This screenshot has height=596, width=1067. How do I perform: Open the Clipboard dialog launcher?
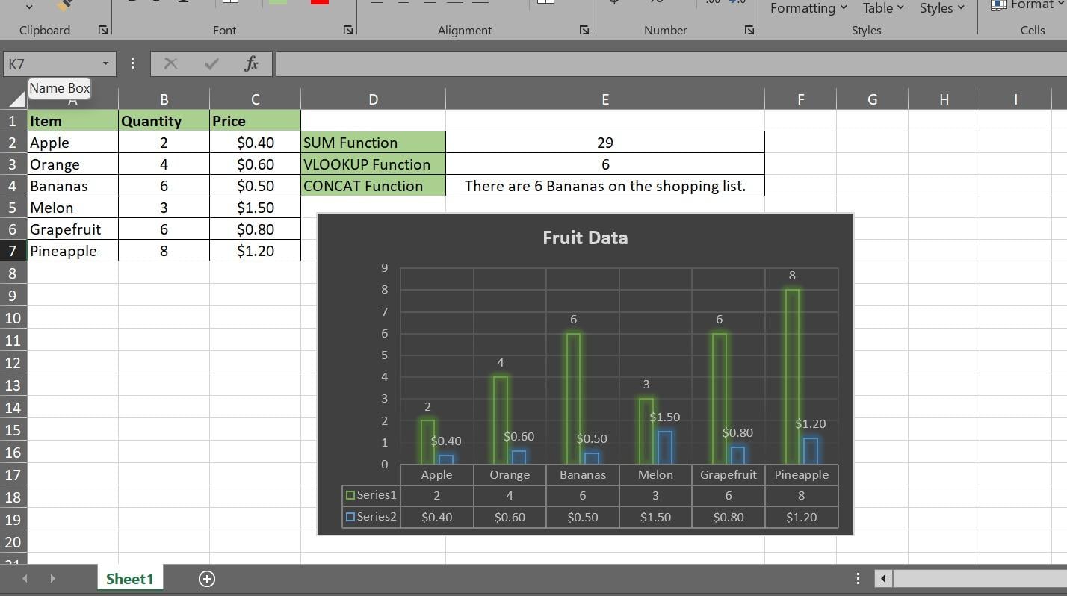point(102,30)
